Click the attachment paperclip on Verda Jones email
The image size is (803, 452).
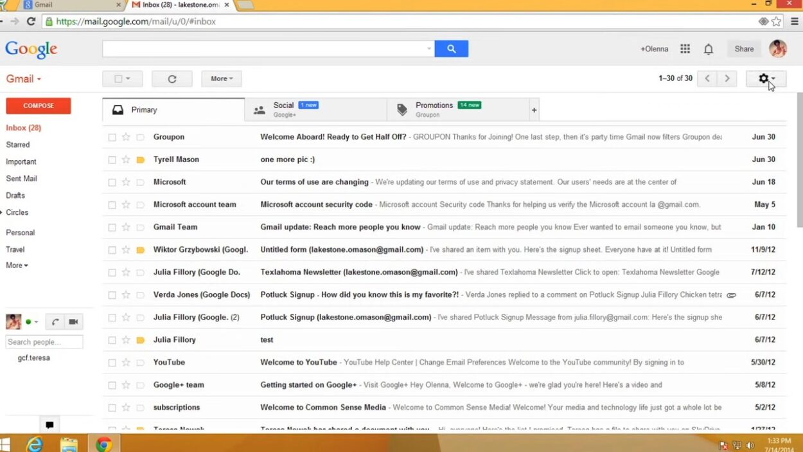[731, 295]
